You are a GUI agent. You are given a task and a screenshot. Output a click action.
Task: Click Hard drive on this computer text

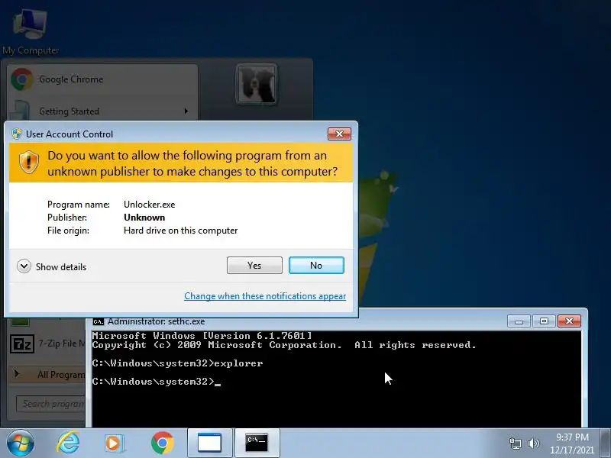tap(180, 231)
